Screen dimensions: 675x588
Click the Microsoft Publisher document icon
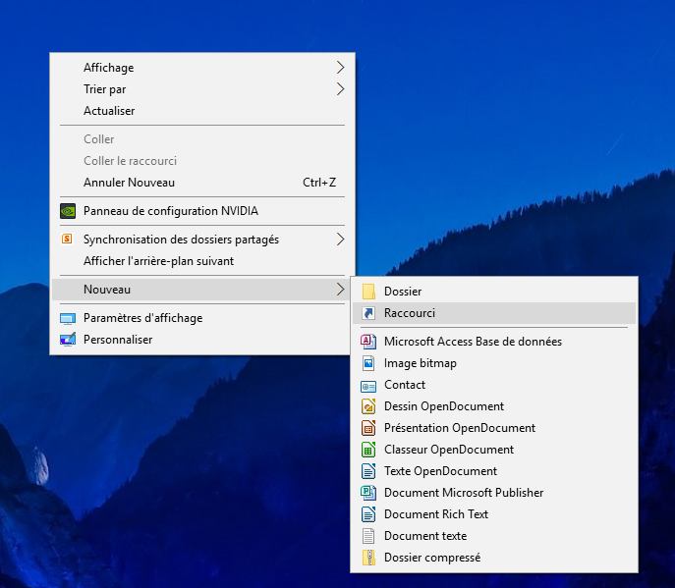368,493
